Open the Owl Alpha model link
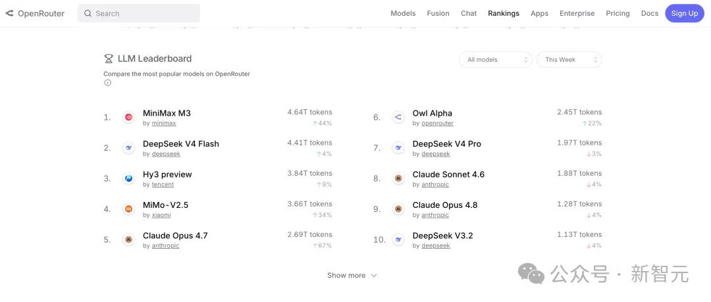Image resolution: width=711 pixels, height=302 pixels. [x=432, y=113]
